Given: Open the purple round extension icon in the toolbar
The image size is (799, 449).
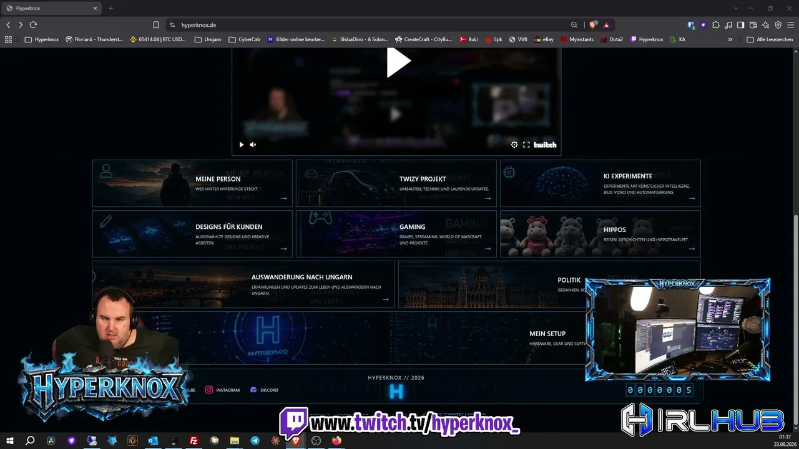Looking at the screenshot, I should [x=703, y=25].
